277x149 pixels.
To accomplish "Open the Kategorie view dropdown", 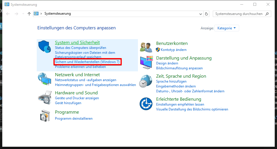I will tap(226, 28).
